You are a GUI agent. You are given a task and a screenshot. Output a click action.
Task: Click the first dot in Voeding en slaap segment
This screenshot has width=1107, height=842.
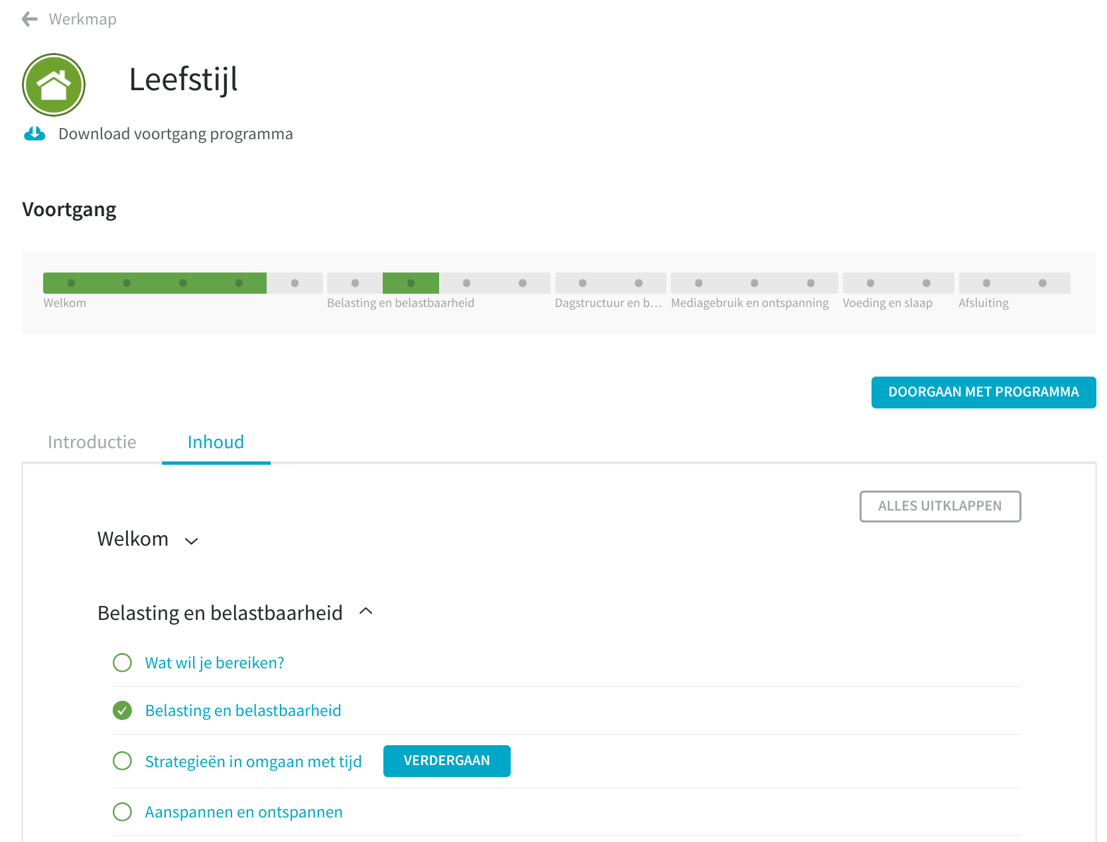(870, 283)
